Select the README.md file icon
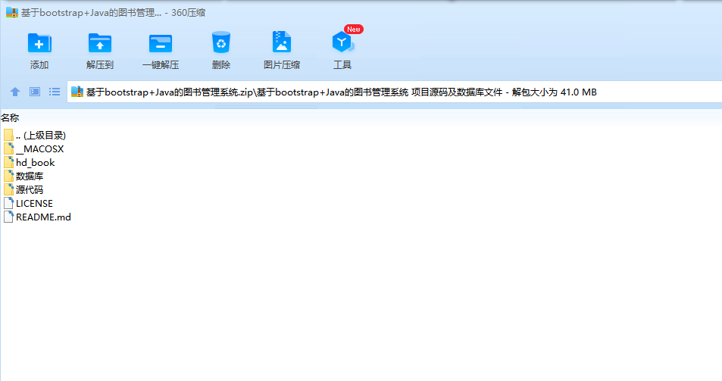The height and width of the screenshot is (381, 722). click(x=8, y=217)
